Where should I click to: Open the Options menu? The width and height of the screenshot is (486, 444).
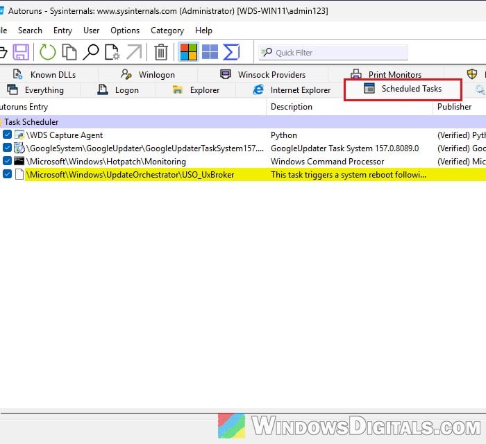click(125, 31)
